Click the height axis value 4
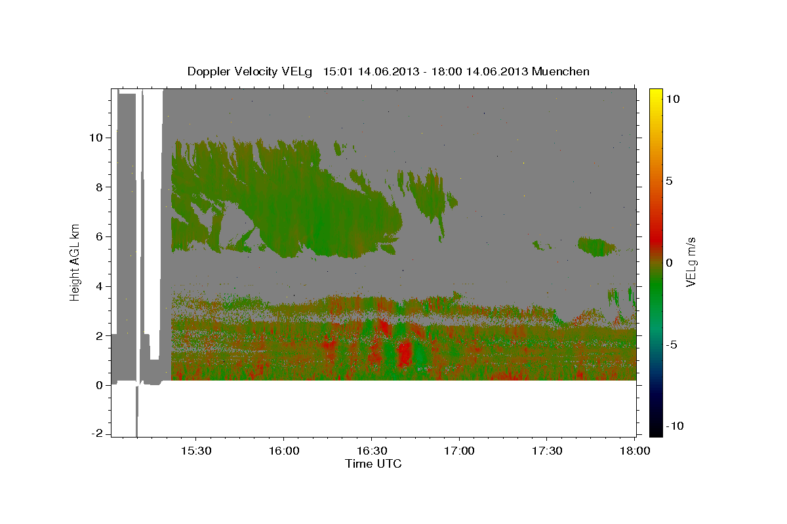 (x=100, y=286)
